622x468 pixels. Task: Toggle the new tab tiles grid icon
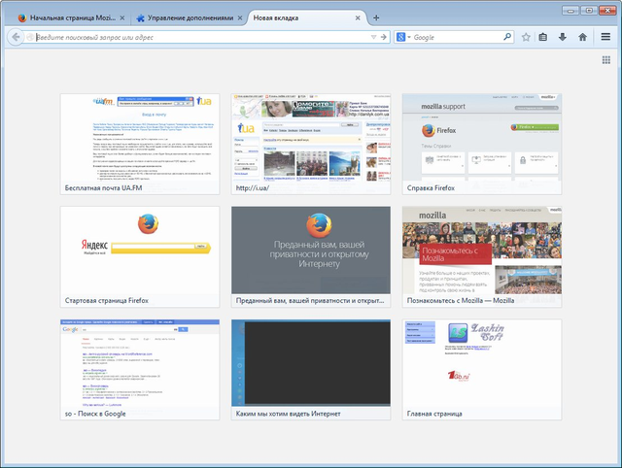(606, 61)
